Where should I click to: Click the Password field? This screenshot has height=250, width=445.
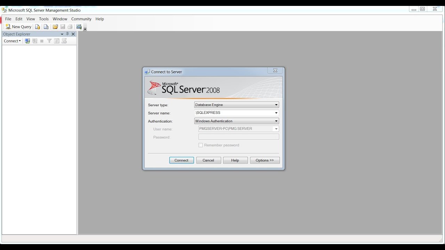(238, 137)
